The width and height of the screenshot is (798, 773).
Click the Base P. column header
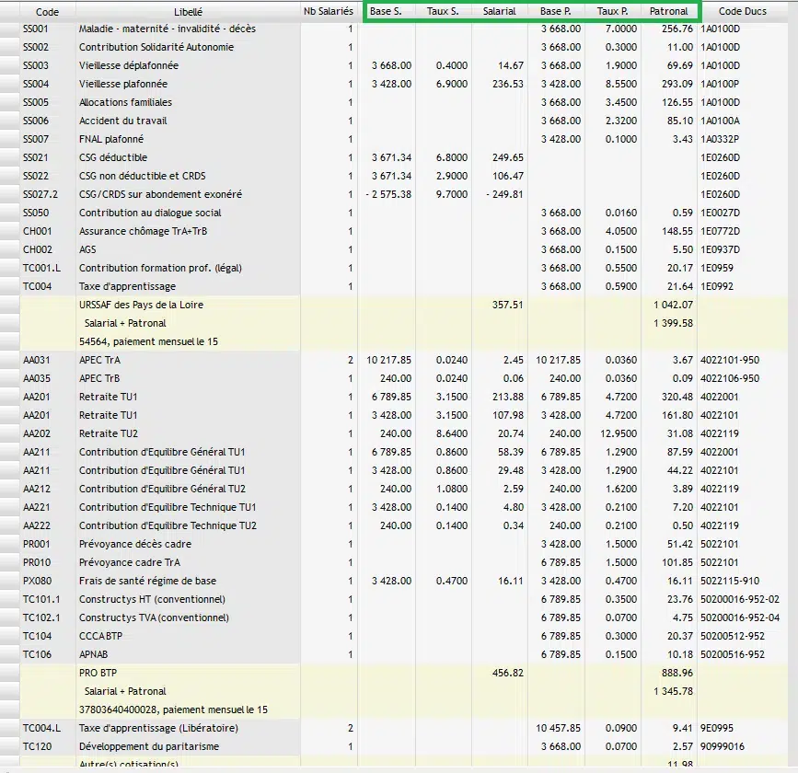click(x=555, y=12)
